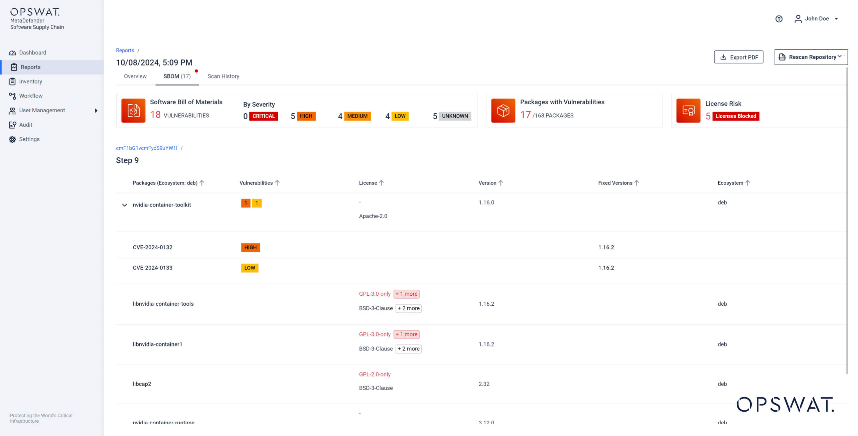Open the Rescan Repository dropdown
The height and width of the screenshot is (436, 858).
tap(811, 57)
